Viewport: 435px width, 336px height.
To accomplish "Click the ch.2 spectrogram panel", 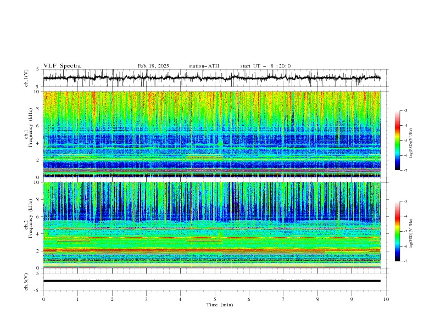I will pyautogui.click(x=212, y=225).
